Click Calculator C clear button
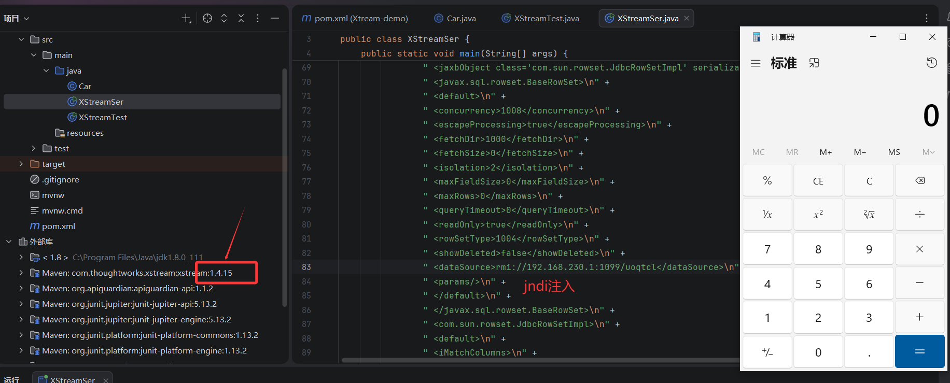Image resolution: width=950 pixels, height=383 pixels. click(x=869, y=180)
